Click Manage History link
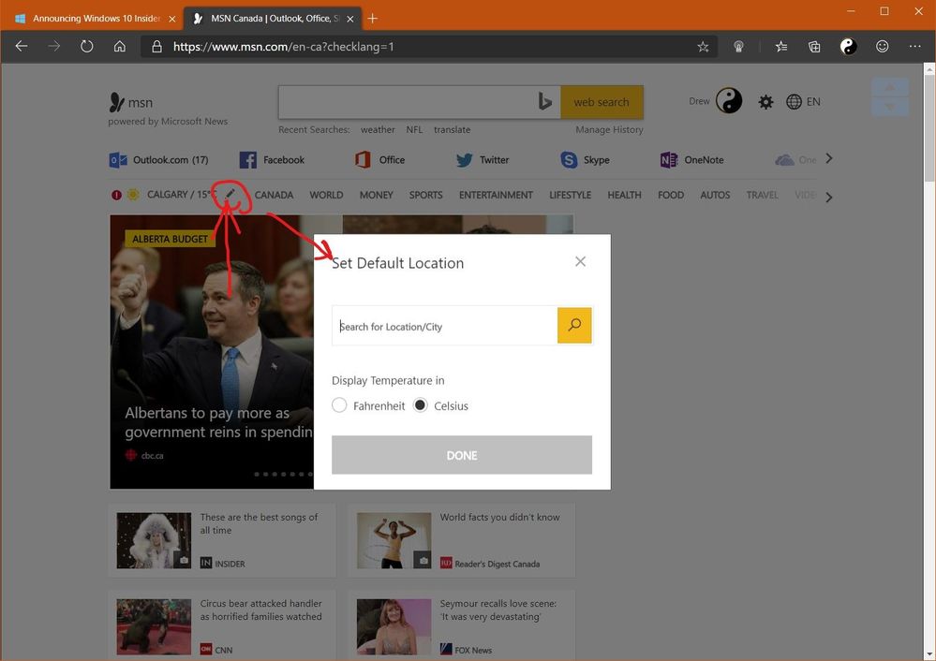This screenshot has height=661, width=936. tap(609, 129)
